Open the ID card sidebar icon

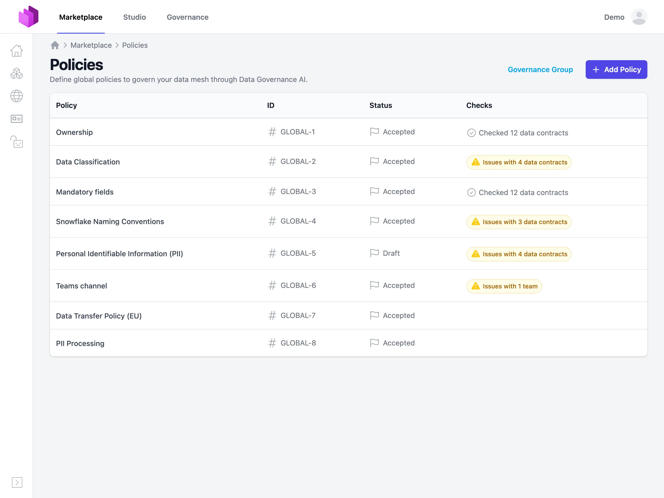(x=17, y=119)
